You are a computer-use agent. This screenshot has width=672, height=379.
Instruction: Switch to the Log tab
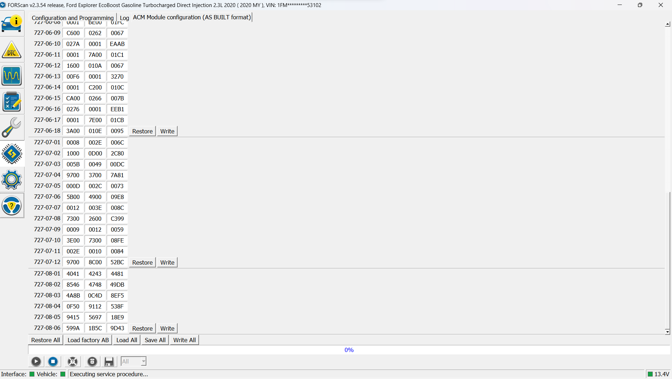(x=124, y=18)
